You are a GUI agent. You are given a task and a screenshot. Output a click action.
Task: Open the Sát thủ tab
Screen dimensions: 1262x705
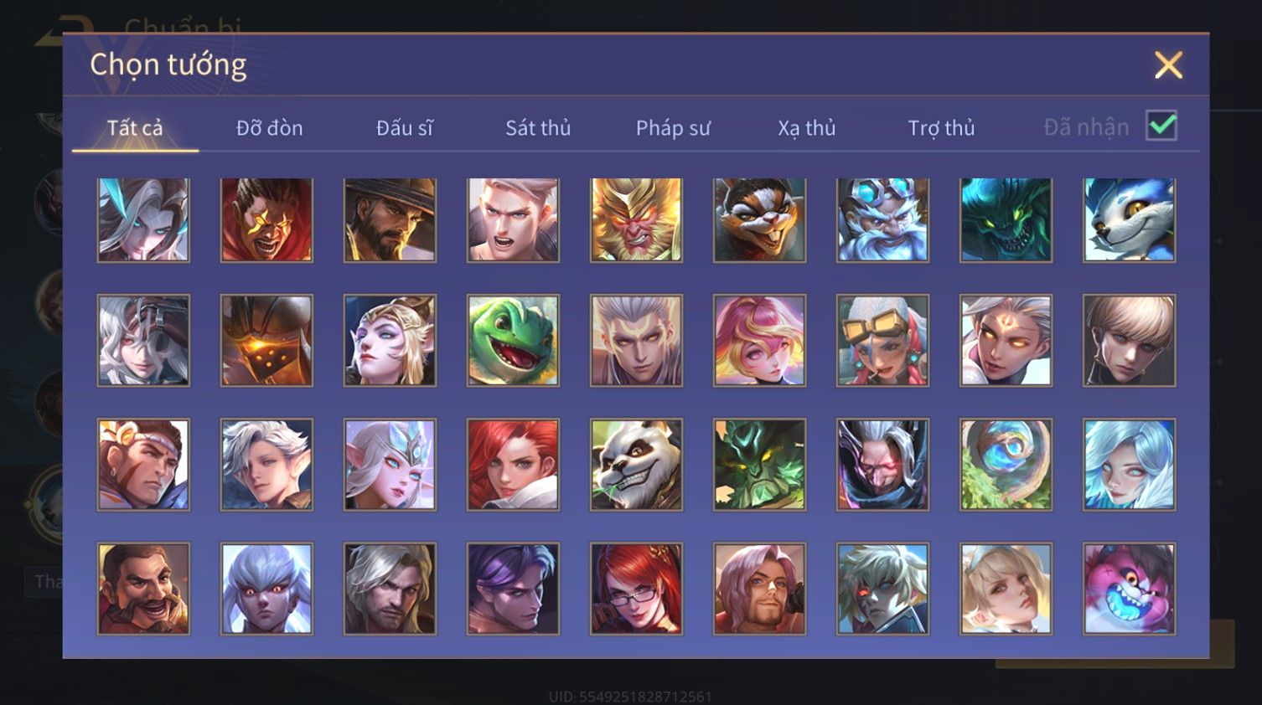click(x=538, y=128)
